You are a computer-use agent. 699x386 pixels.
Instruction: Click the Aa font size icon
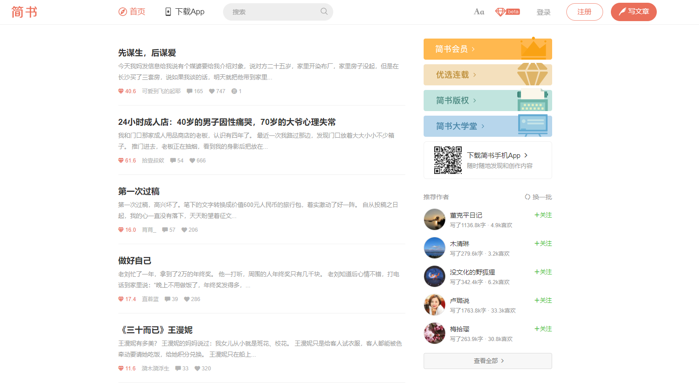coord(479,11)
